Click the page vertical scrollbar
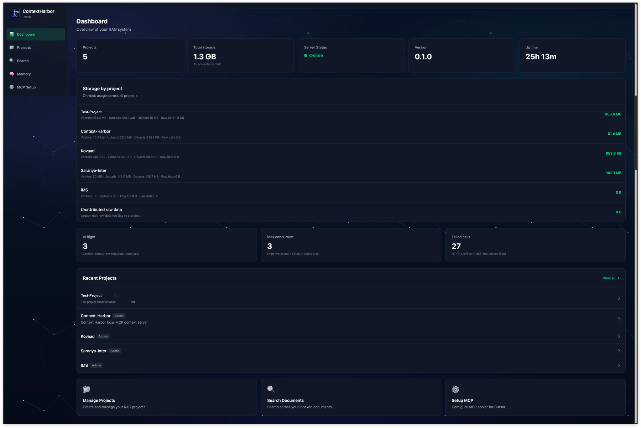 pos(636,214)
